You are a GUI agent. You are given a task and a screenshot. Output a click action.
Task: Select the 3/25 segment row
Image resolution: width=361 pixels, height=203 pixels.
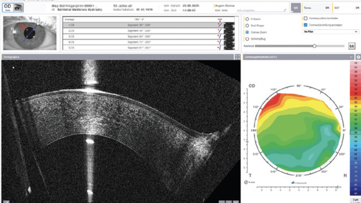(x=148, y=36)
